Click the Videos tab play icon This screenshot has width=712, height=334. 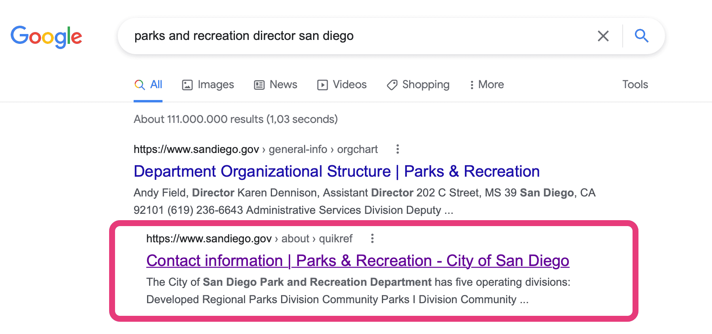pyautogui.click(x=323, y=85)
